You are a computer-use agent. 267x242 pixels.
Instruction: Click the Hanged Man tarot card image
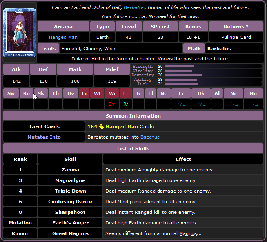point(19,33)
